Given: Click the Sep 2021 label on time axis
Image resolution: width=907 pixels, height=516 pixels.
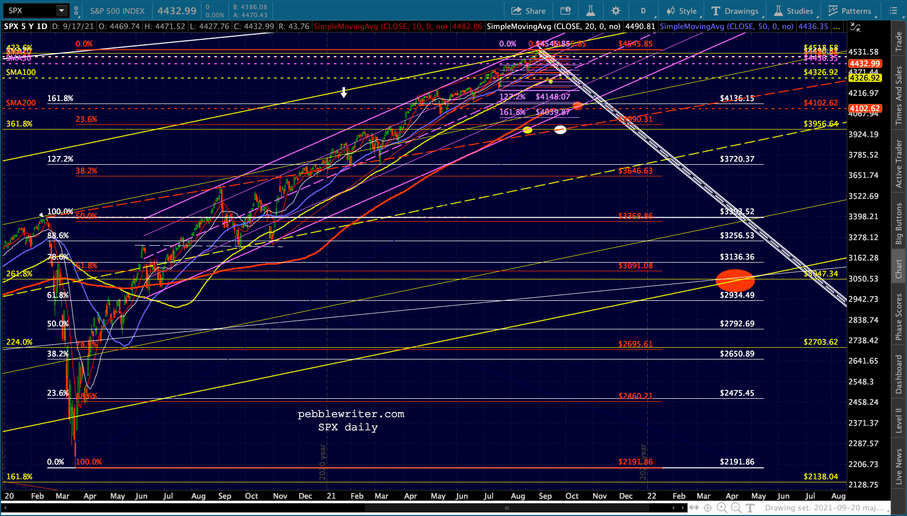Looking at the screenshot, I should [x=545, y=496].
